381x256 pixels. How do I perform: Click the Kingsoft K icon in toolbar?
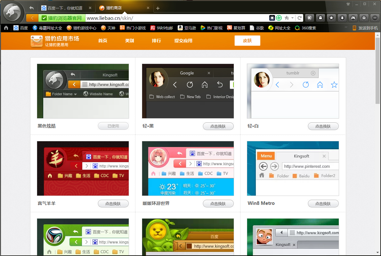click(309, 18)
